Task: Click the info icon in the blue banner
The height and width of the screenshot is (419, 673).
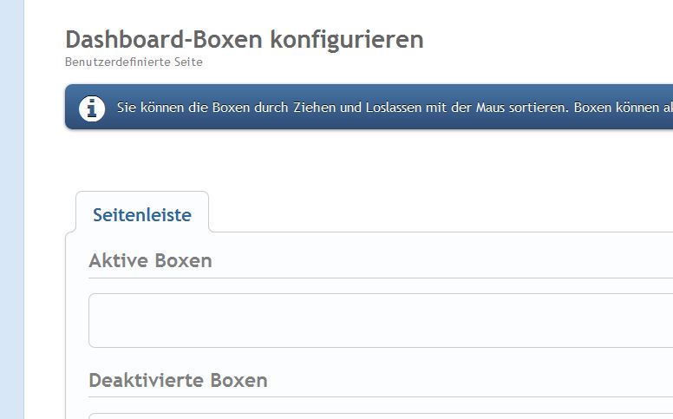Action: 92,108
